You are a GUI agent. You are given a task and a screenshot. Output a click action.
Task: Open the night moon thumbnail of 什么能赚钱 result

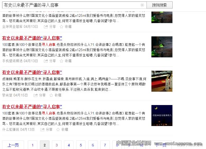pyautogui.click(x=162, y=115)
